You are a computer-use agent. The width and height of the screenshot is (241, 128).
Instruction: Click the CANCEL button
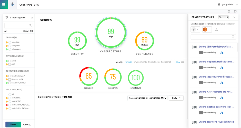pos(27,124)
